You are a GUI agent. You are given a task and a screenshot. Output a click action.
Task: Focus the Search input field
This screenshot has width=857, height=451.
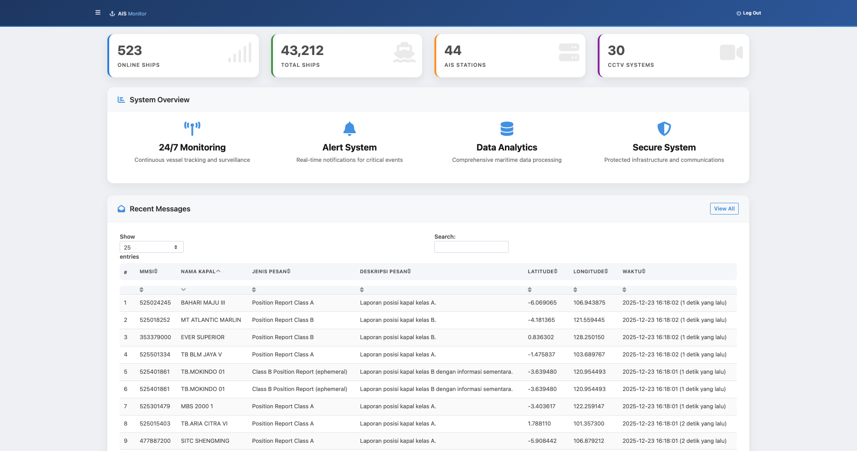471,247
